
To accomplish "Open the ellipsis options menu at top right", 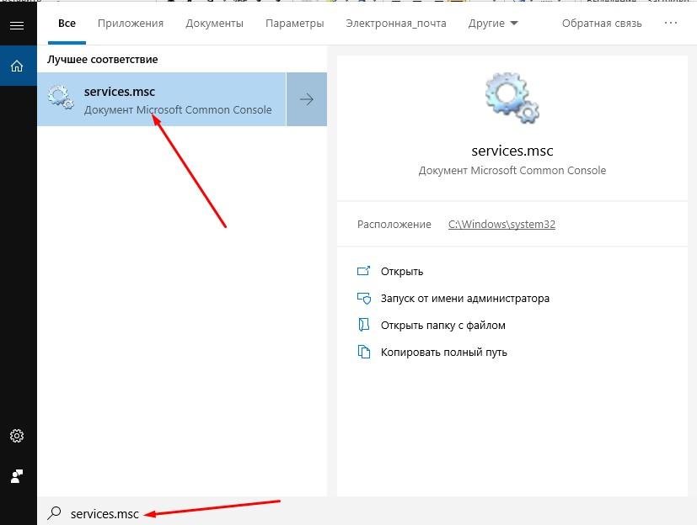I will tap(670, 23).
